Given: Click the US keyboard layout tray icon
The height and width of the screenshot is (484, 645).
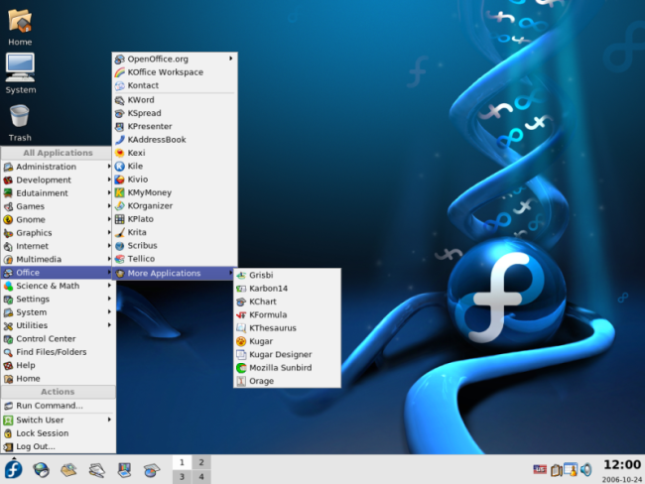Looking at the screenshot, I should click(x=540, y=469).
